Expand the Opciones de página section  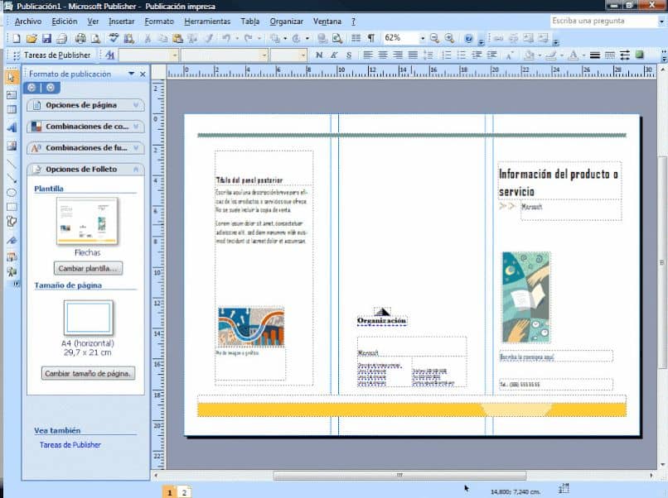click(85, 105)
